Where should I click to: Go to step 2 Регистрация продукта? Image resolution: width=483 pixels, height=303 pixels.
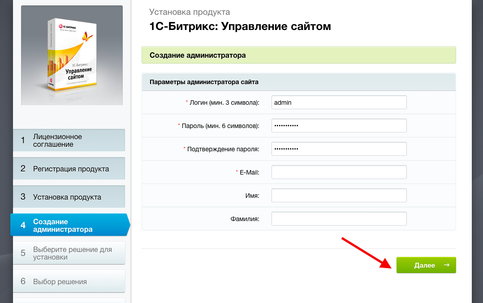69,169
